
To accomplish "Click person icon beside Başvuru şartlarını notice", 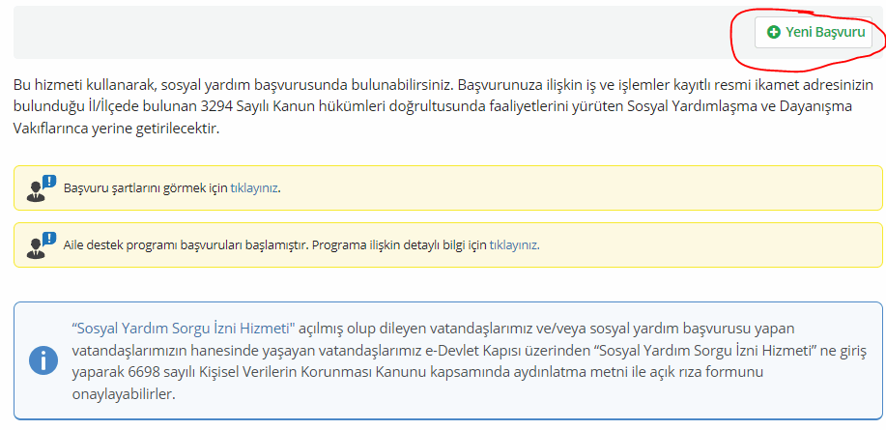I will click(36, 191).
